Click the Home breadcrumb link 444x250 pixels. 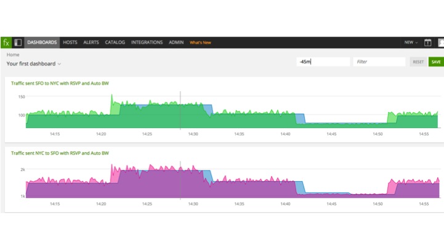pos(13,55)
